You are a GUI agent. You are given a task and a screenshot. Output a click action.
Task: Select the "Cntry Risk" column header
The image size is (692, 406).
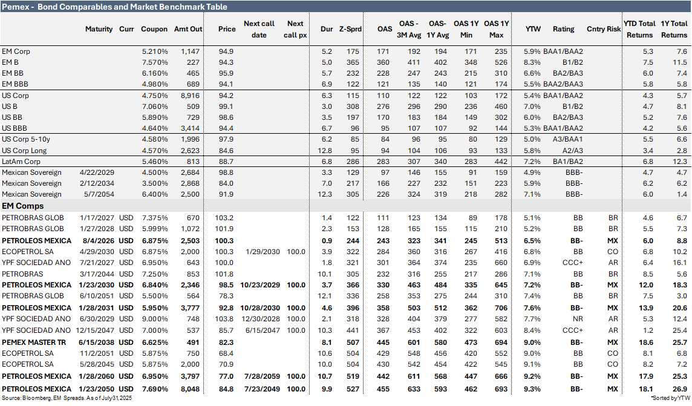pyautogui.click(x=604, y=29)
